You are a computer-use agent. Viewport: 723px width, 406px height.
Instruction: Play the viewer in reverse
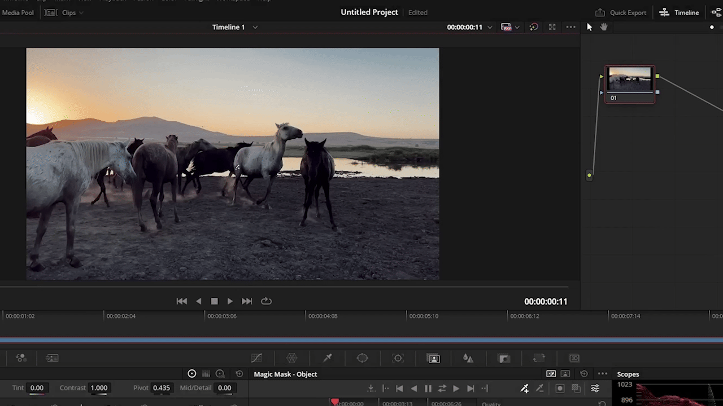click(x=198, y=301)
